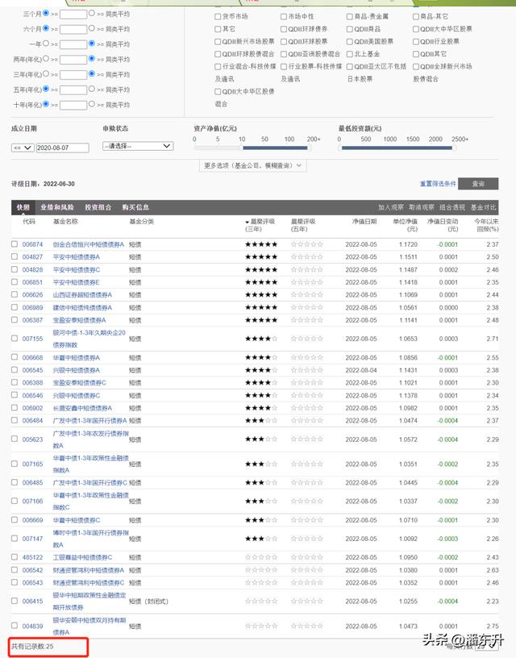Select row checkbox for fund 007155
This screenshot has width=516, height=658.
tap(15, 338)
